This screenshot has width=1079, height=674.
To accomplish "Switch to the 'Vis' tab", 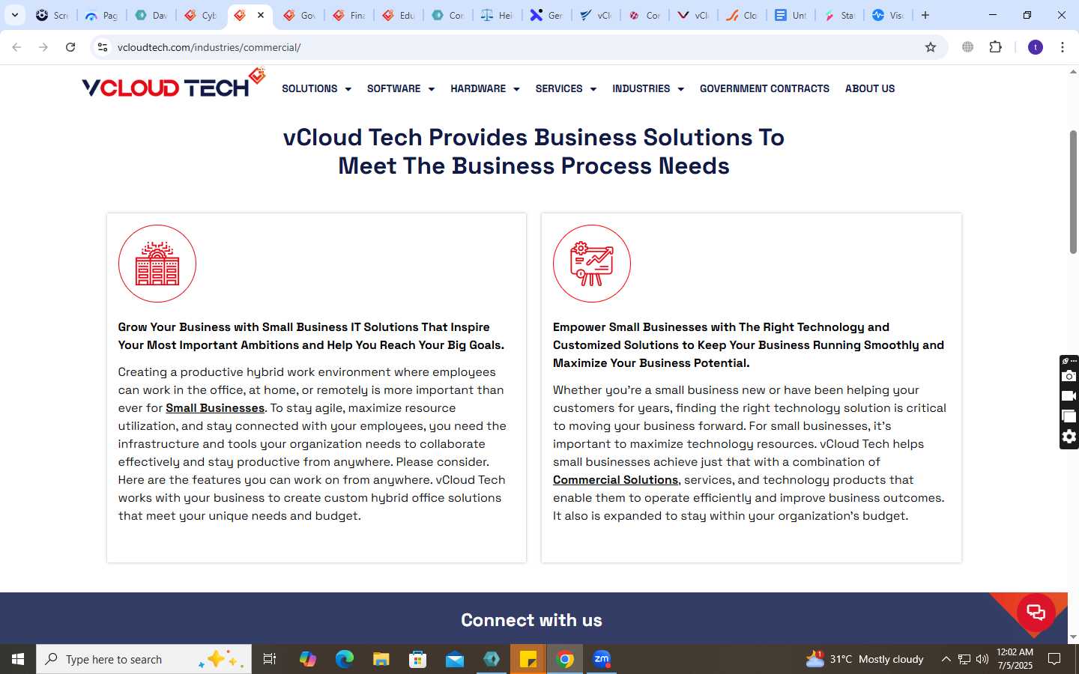I will pos(888,15).
